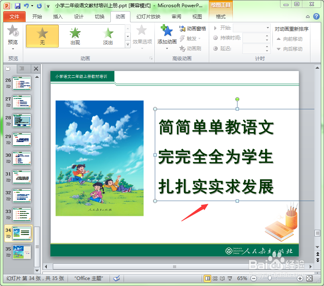
Task: Expand the 预览 dropdown arrow
Action: point(13,49)
